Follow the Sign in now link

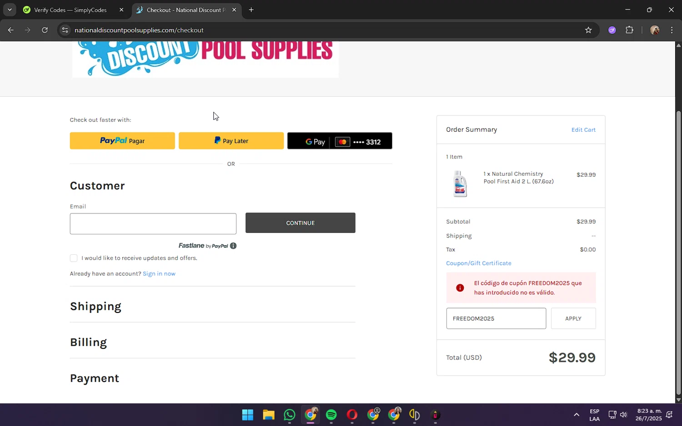click(x=159, y=273)
